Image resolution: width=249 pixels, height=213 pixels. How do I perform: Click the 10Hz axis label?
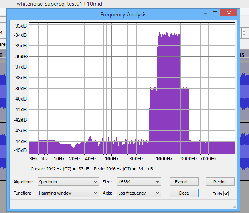(x=59, y=159)
